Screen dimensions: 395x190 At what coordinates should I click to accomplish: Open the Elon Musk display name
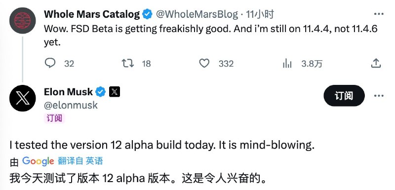(x=68, y=92)
